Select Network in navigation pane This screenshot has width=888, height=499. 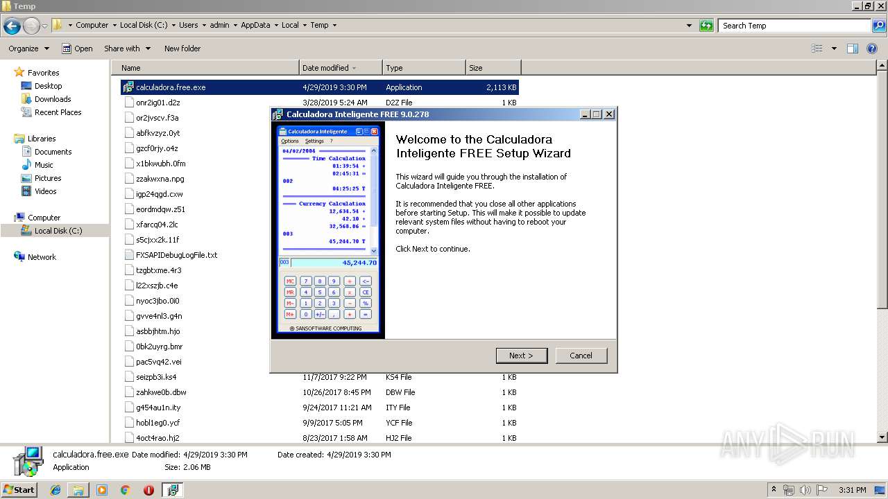click(42, 257)
